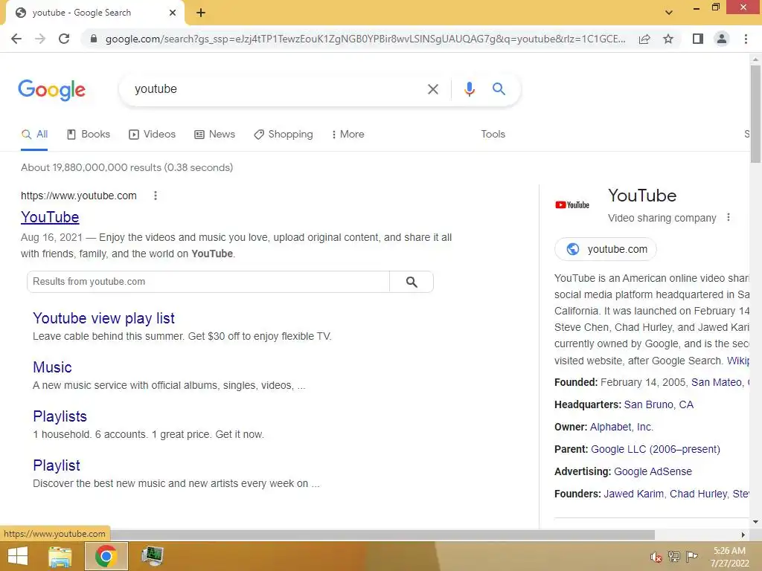762x571 pixels.
Task: Click the network tray icon
Action: [674, 556]
